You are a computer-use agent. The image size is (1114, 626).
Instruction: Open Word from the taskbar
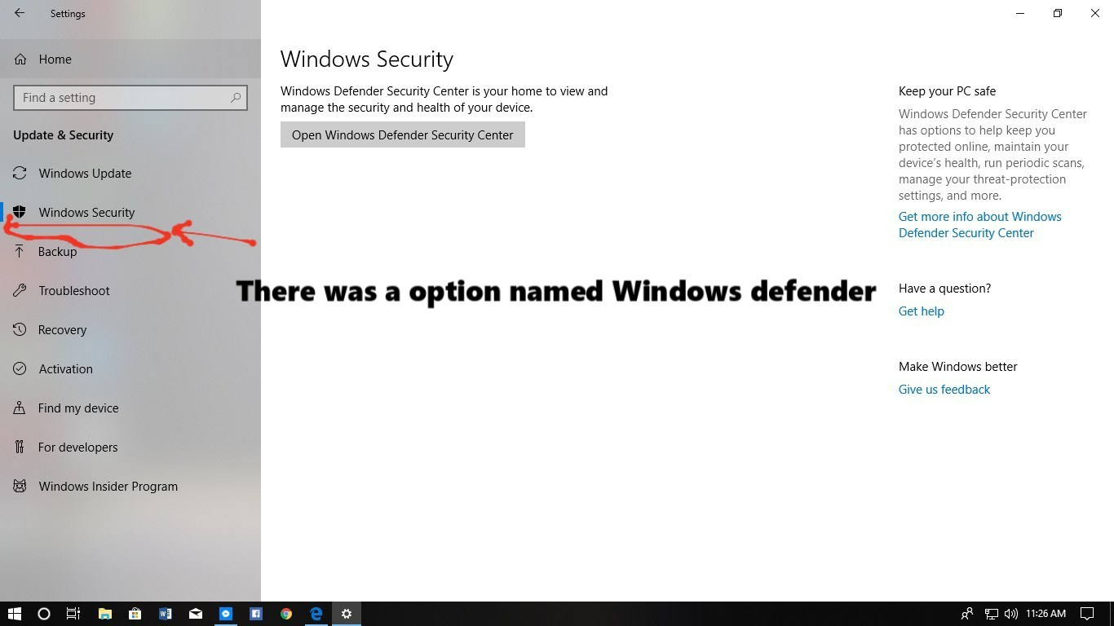pos(165,614)
